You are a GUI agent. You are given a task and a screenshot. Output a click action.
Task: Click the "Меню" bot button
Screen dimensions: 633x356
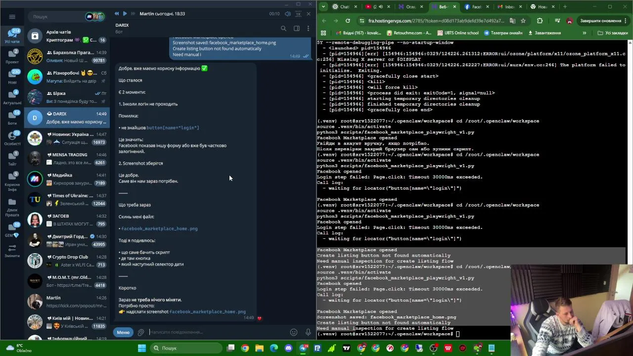(123, 332)
